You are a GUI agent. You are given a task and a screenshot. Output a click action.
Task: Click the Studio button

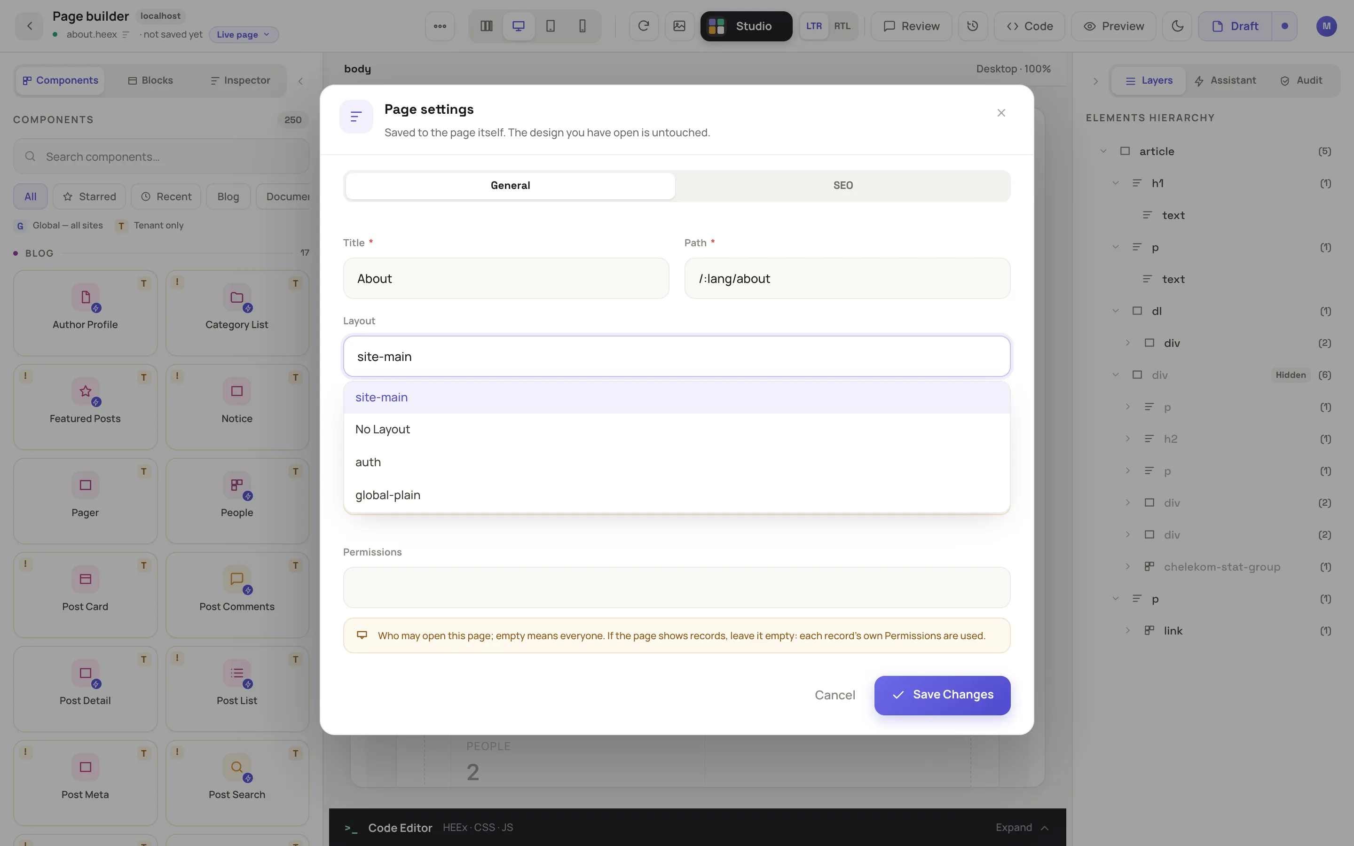point(747,26)
